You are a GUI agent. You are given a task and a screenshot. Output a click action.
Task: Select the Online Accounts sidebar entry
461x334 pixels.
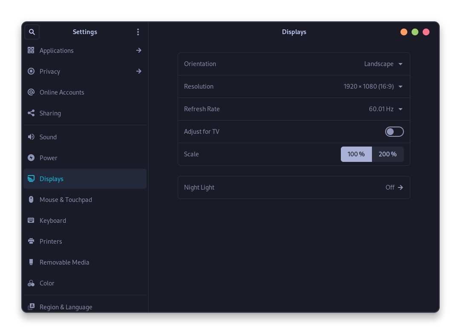(62, 92)
